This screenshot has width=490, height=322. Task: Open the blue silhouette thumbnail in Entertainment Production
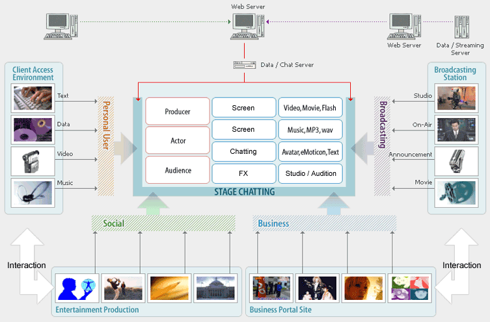[77, 288]
